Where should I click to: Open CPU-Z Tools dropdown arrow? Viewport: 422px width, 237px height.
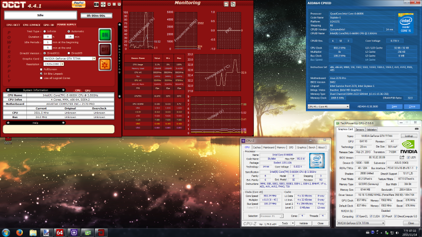click(x=293, y=223)
